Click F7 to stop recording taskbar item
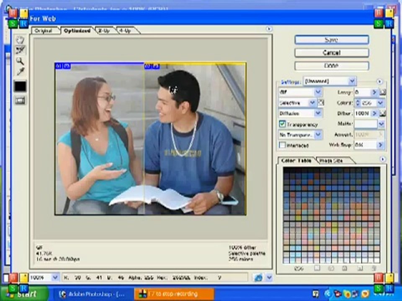The image size is (402, 301). 174,294
